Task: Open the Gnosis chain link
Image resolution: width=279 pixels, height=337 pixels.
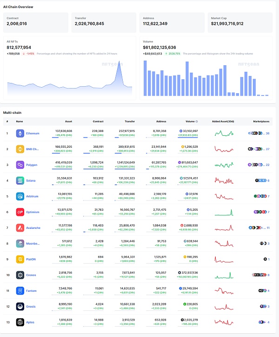Action: (31, 307)
